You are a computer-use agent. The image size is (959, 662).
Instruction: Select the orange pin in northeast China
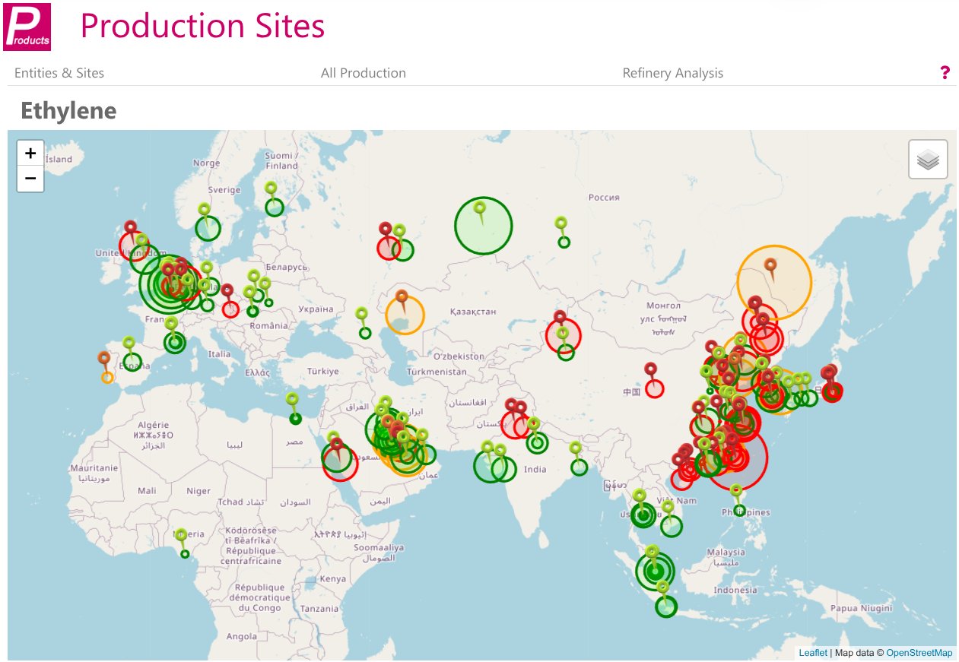pos(770,265)
